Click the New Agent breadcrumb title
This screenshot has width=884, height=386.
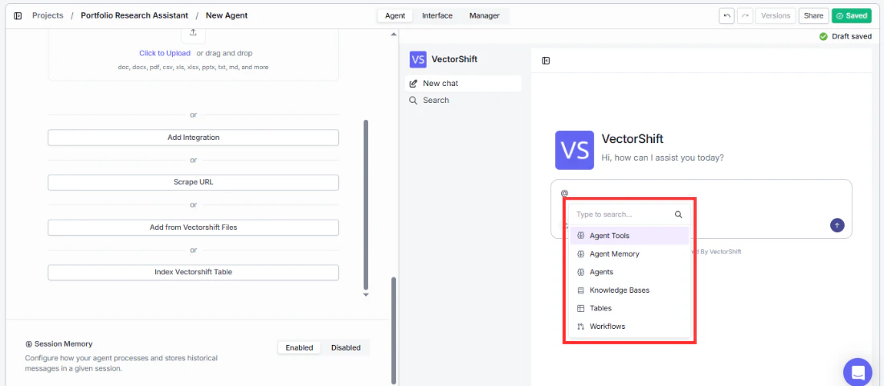point(227,16)
